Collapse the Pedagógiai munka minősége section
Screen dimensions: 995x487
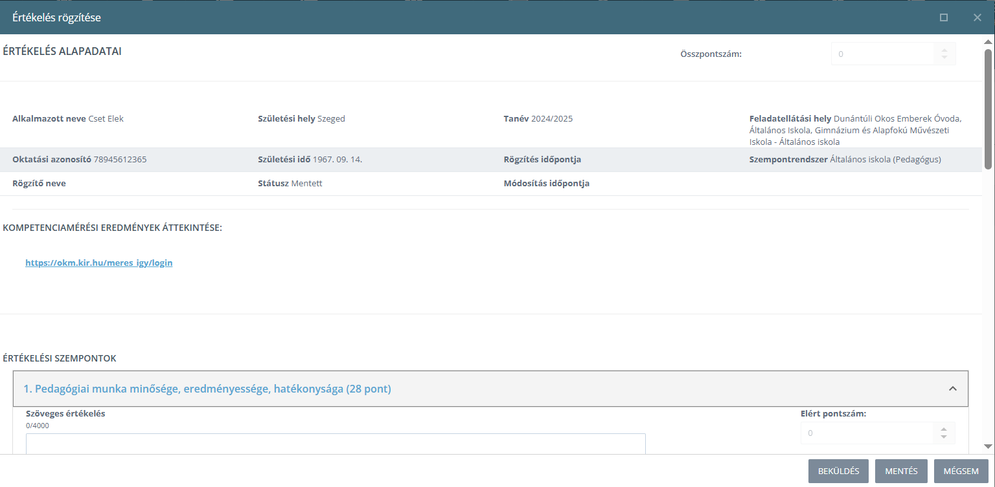coord(953,389)
